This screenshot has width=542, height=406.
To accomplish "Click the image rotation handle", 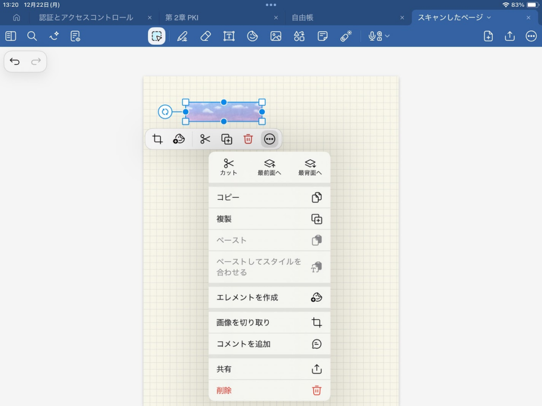I will click(165, 112).
